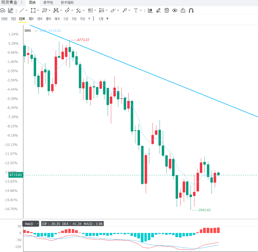
Task: Toggle the pencil drawing mode button
Action: click(11, 11)
